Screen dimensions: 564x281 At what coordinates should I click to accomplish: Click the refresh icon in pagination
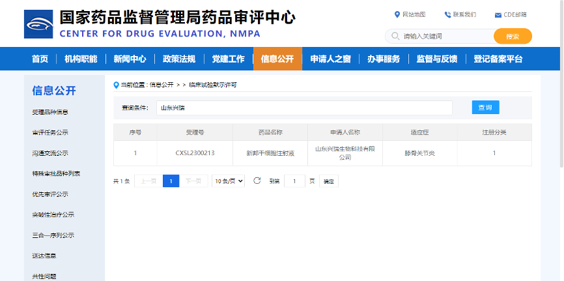click(257, 181)
